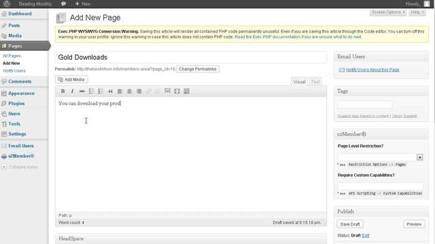Viewport: 435px width, 244px height.
Task: Open comments bubble in admin bar
Action: 63,4
